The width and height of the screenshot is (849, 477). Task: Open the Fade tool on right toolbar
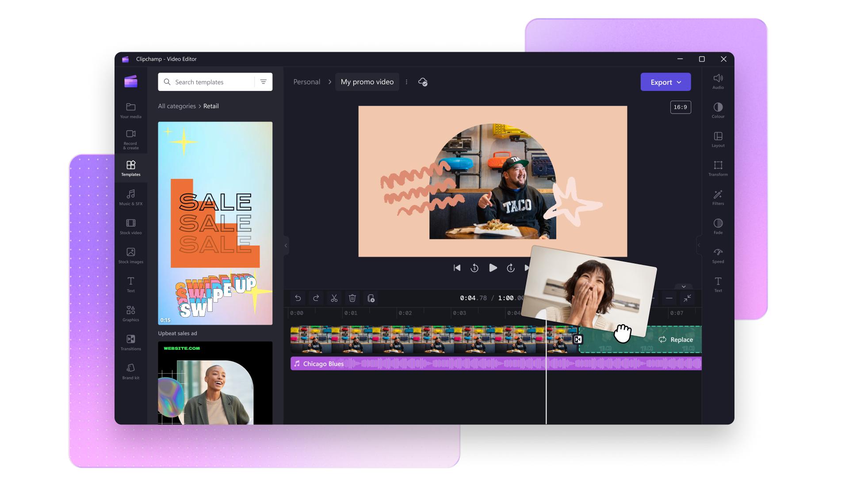tap(718, 226)
